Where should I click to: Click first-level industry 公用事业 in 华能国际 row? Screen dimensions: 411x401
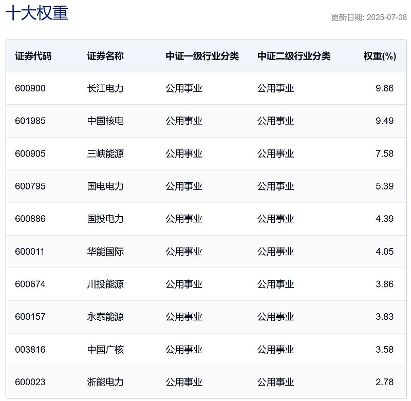184,252
